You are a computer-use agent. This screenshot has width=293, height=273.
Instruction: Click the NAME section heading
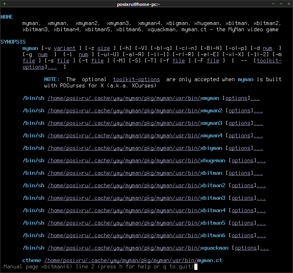click(7, 17)
